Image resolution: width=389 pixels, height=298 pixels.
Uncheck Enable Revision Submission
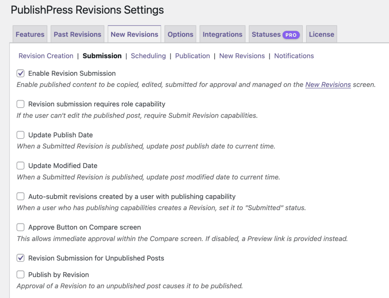[x=20, y=73]
